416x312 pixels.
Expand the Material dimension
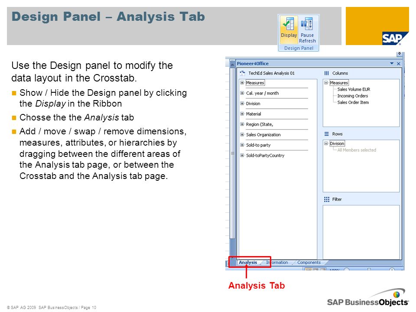pos(242,114)
